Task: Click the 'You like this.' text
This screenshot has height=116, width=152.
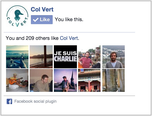Action: coord(69,19)
